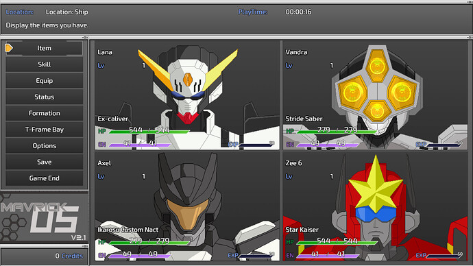
Task: Click the name label Lana
Action: [105, 52]
